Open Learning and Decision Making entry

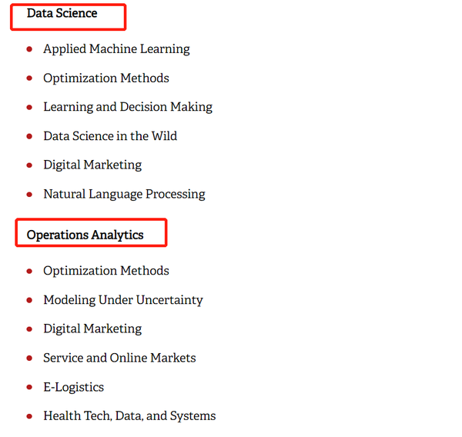(128, 107)
